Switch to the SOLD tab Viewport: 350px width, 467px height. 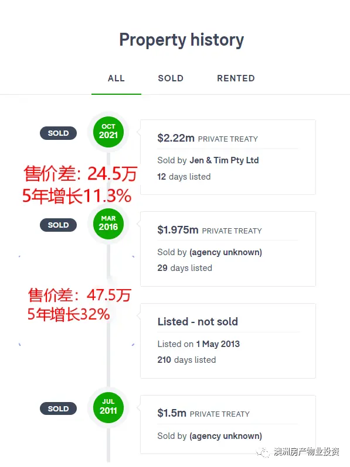pos(171,78)
